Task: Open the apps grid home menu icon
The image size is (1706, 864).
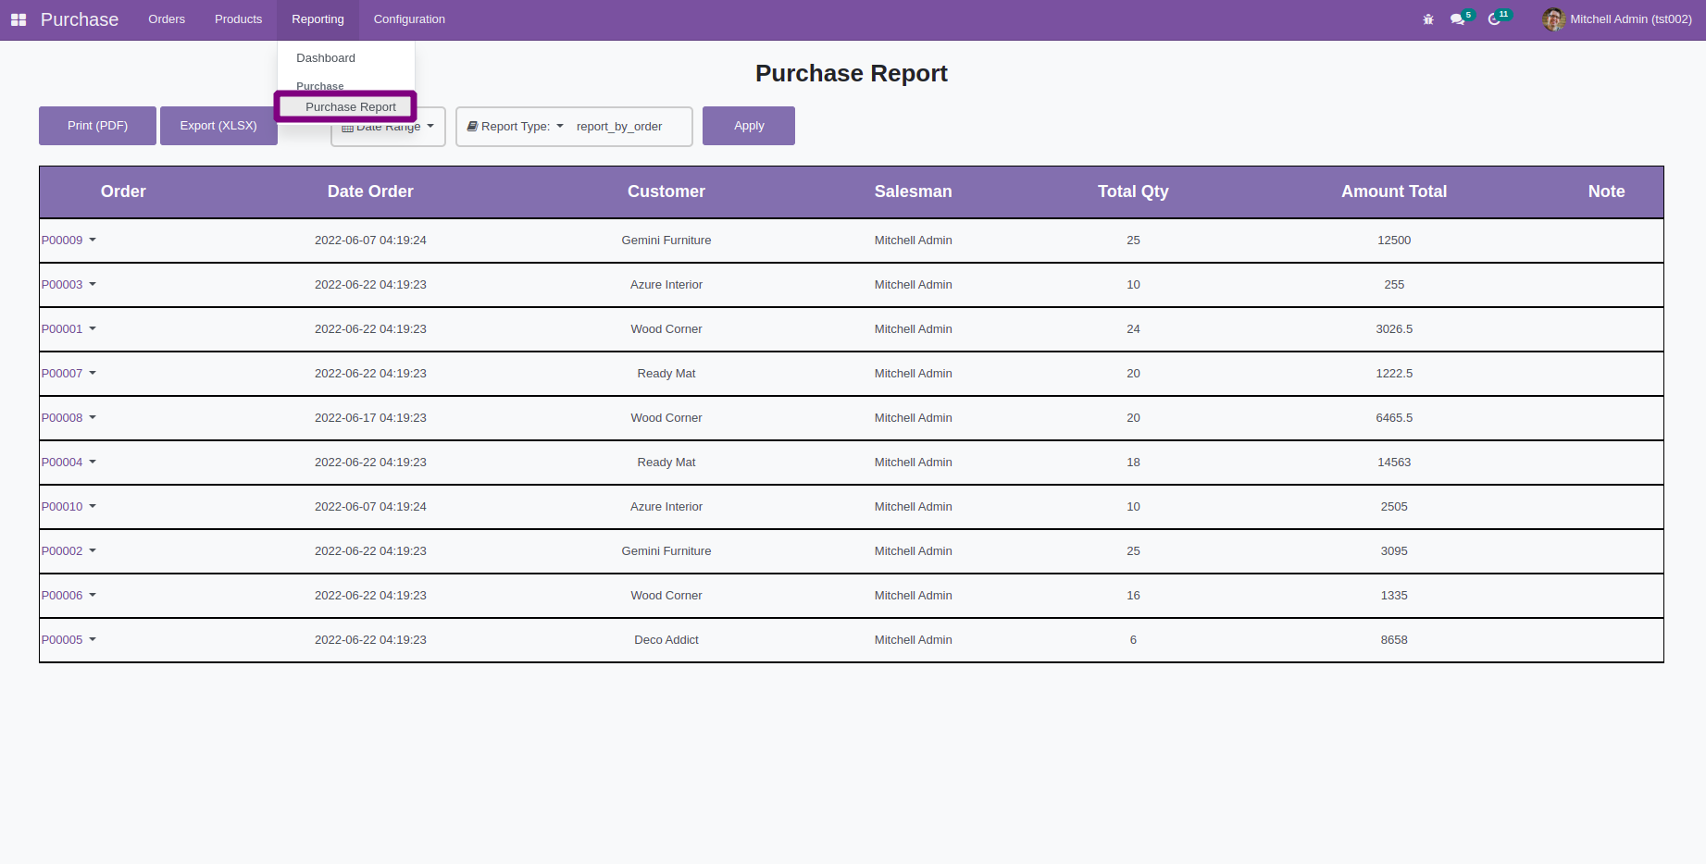Action: (x=19, y=19)
